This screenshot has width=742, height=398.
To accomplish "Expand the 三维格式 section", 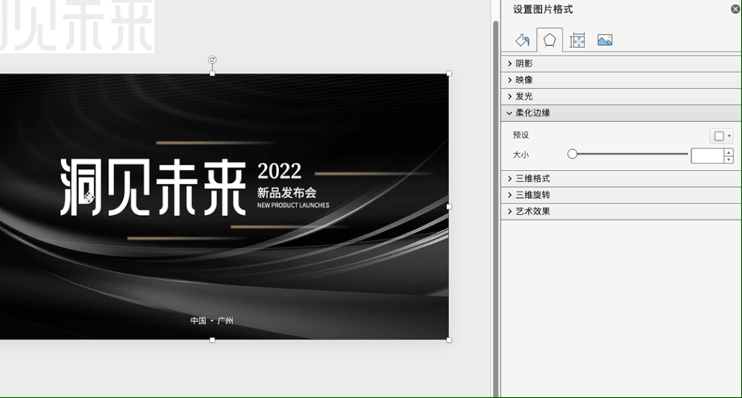I will [x=621, y=179].
